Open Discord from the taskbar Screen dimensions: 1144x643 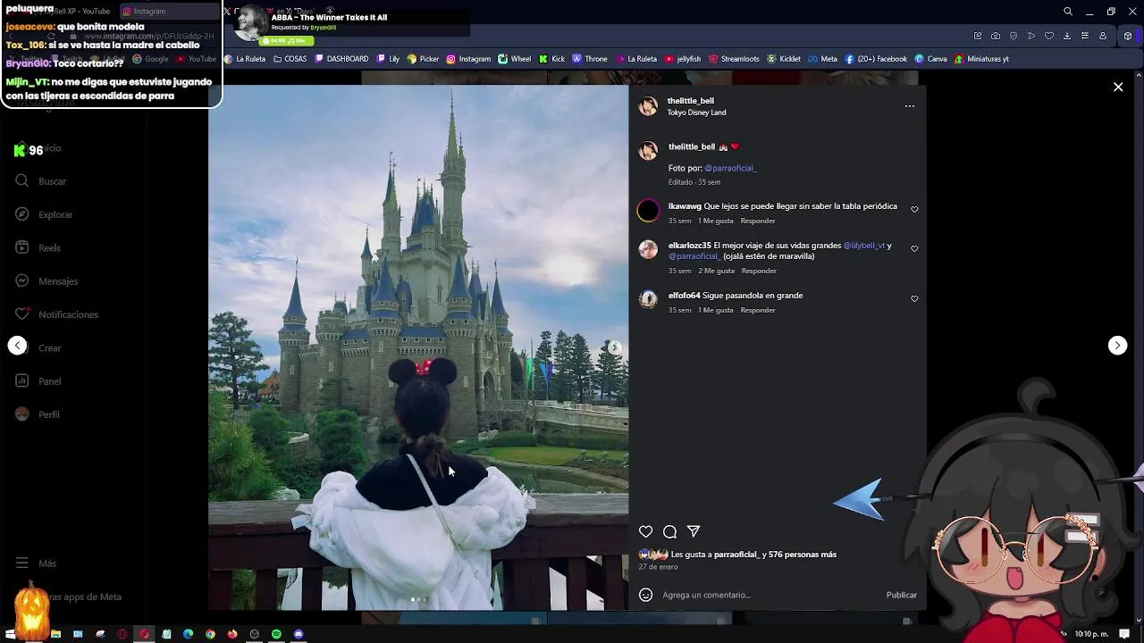(299, 634)
